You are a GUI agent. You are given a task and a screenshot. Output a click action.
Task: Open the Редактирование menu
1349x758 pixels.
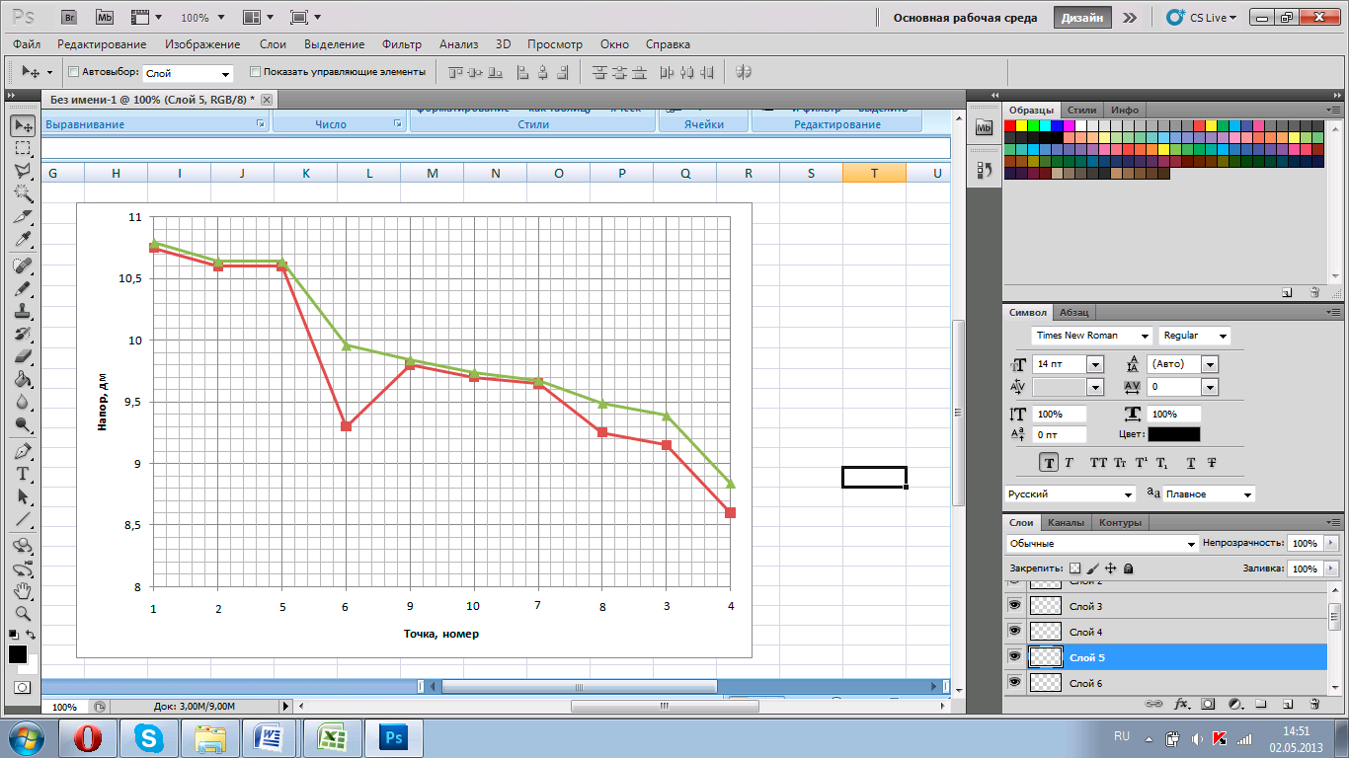click(x=102, y=44)
